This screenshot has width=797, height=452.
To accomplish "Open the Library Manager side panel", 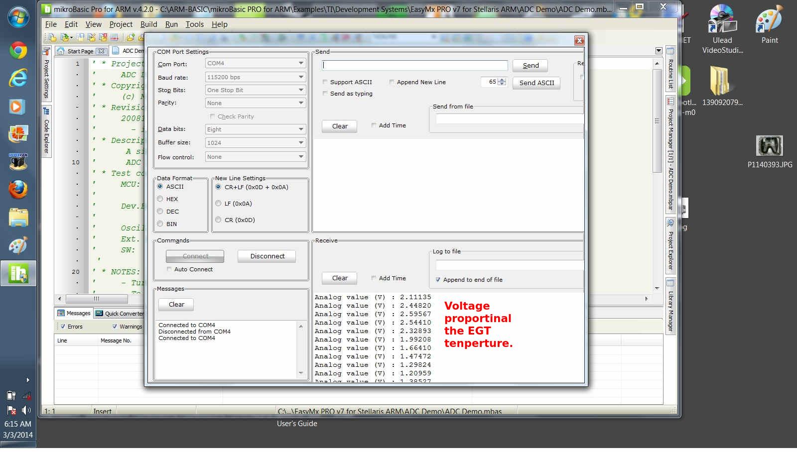I will pyautogui.click(x=670, y=307).
